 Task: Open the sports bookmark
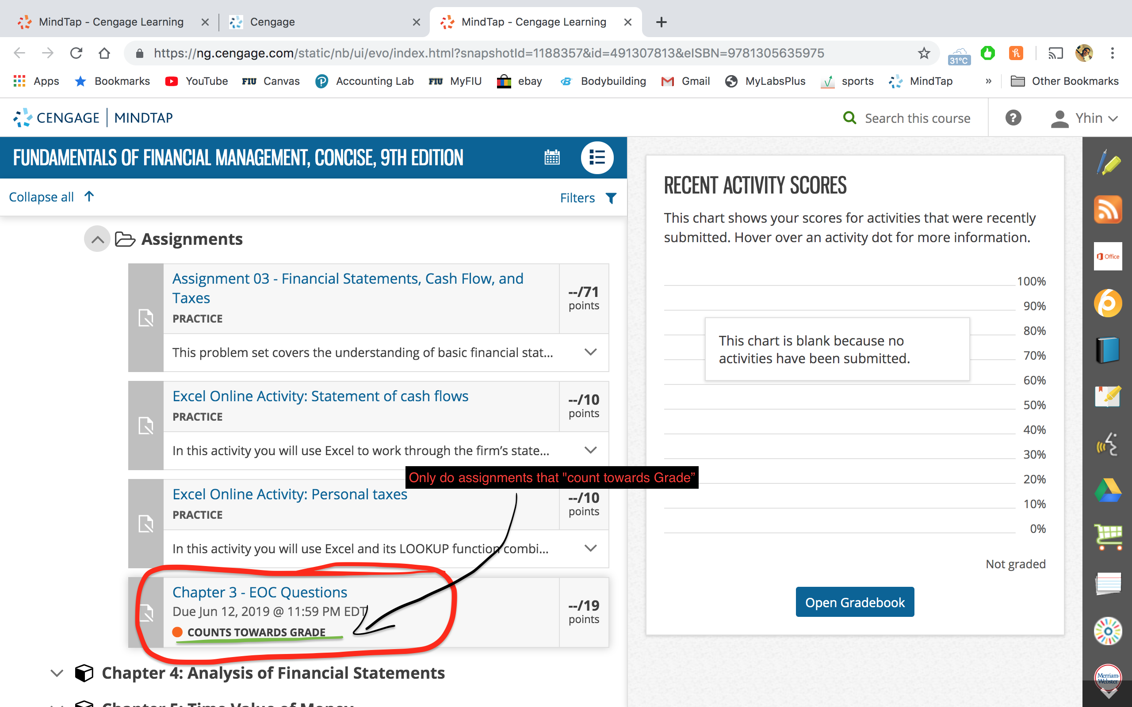coord(847,81)
